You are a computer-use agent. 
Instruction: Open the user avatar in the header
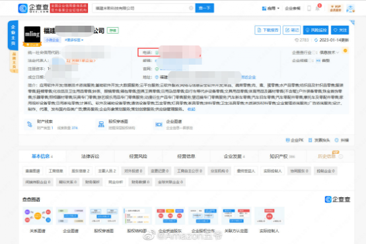click(x=350, y=9)
